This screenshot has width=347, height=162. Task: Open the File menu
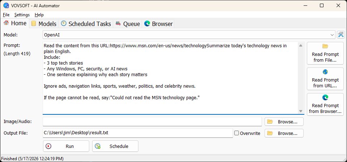click(6, 15)
